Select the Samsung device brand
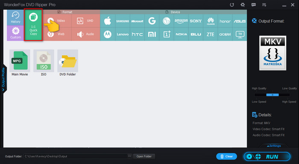This screenshot has height=164, width=299. 123,21
